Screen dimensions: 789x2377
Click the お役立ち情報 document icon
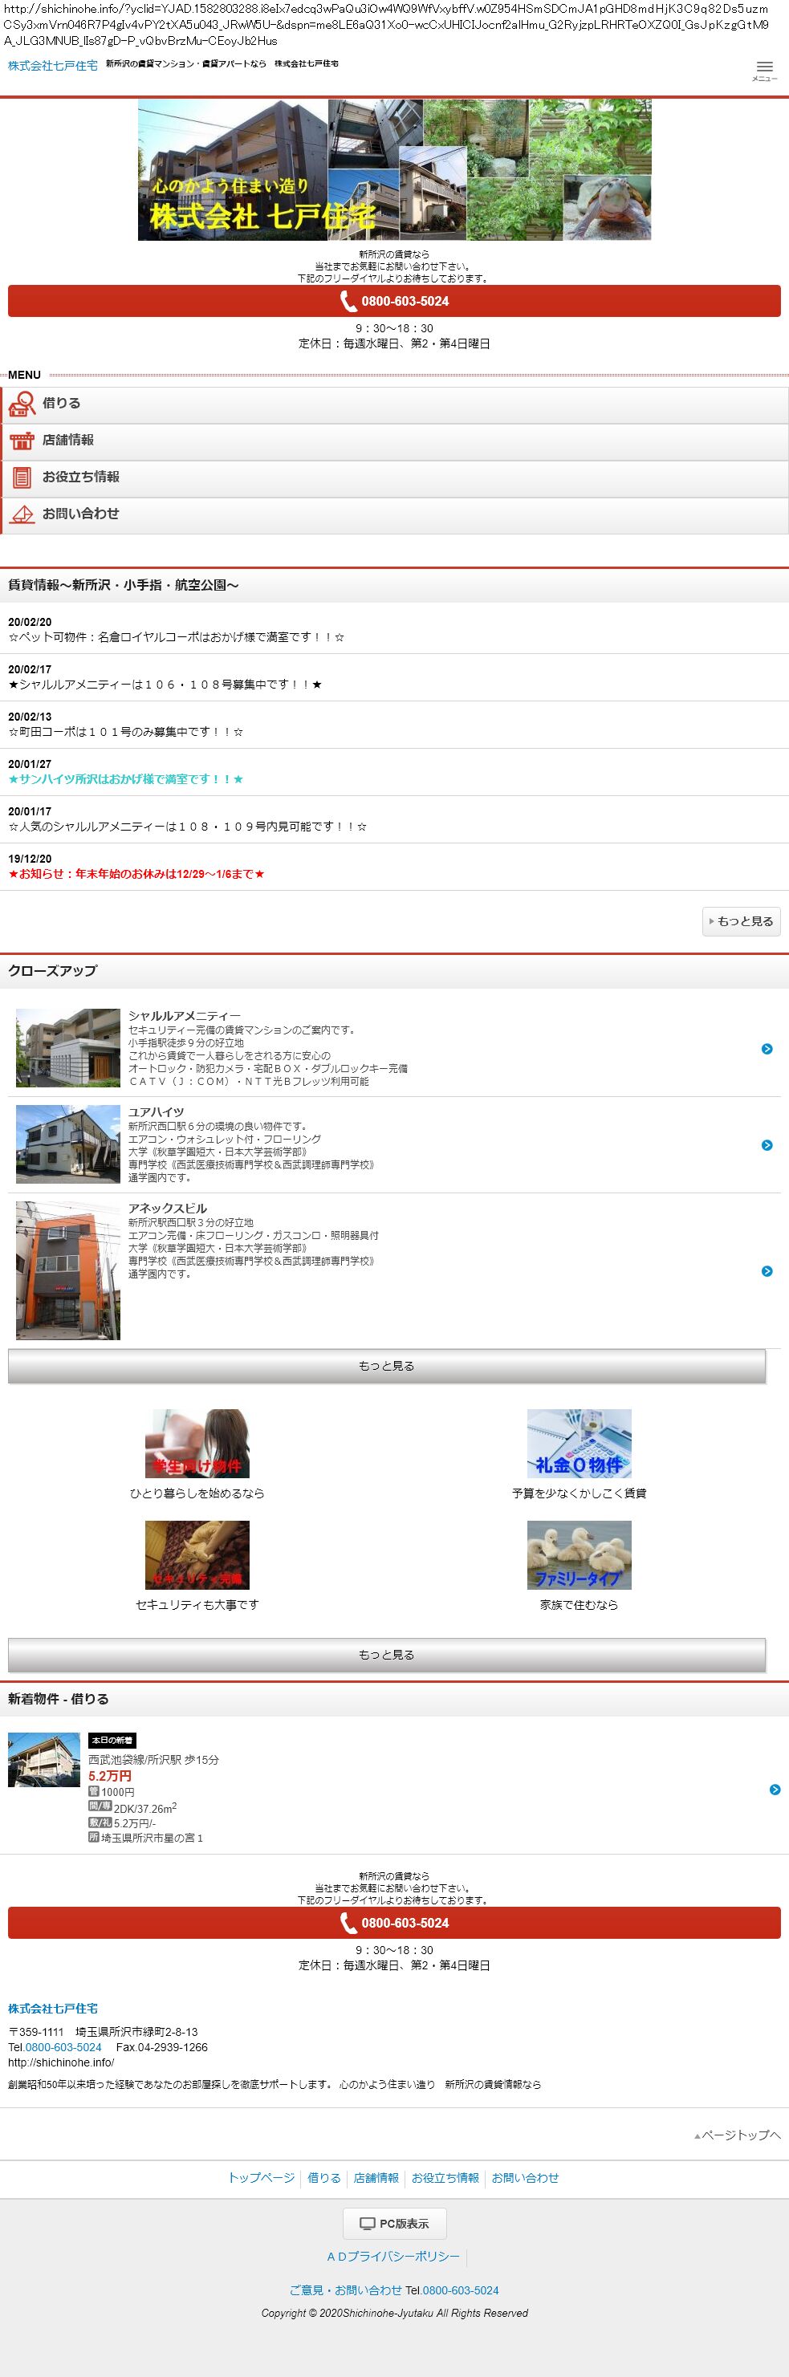click(x=22, y=478)
